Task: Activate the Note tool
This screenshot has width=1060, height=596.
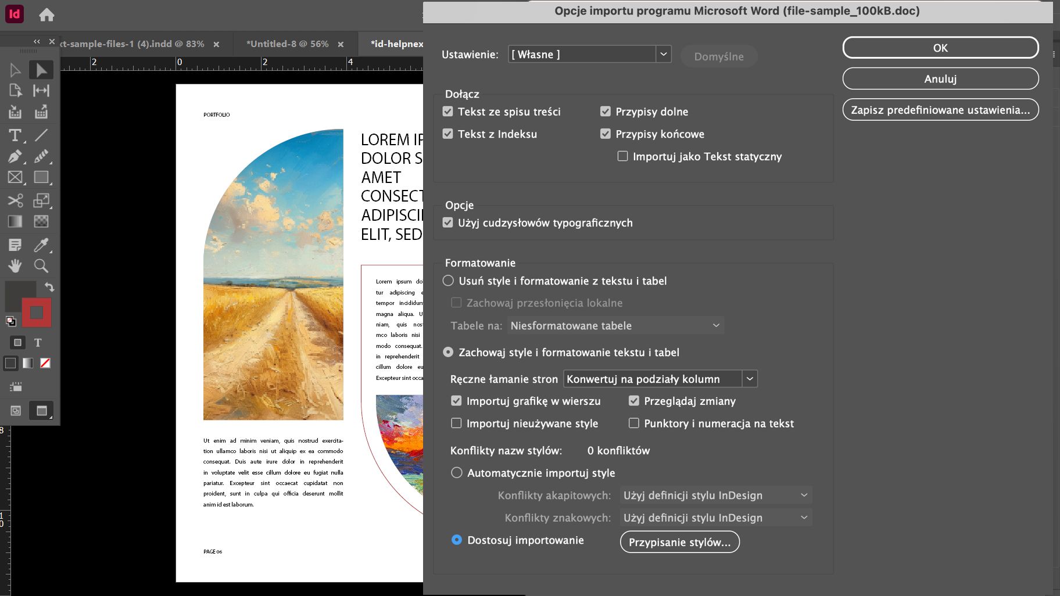Action: (15, 245)
